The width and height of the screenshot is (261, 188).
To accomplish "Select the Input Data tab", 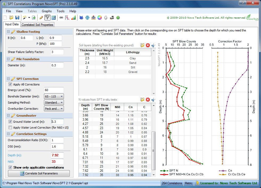I will pos(12,24).
